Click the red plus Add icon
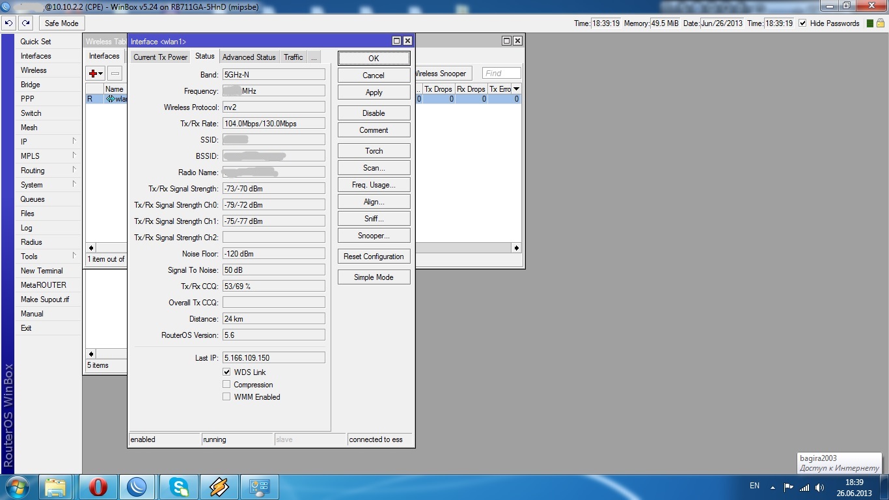 94,74
